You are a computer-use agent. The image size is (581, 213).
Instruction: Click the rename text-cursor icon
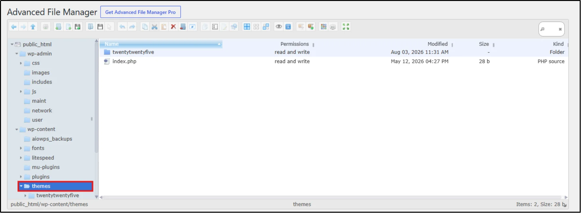click(x=215, y=27)
